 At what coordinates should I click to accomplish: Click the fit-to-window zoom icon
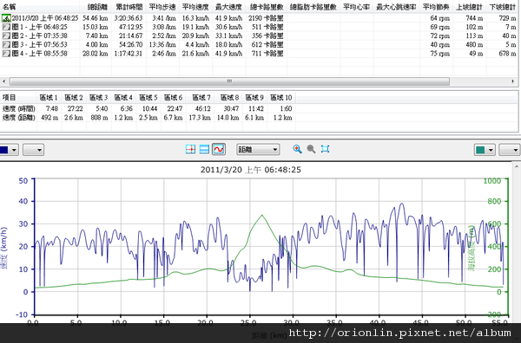[326, 149]
